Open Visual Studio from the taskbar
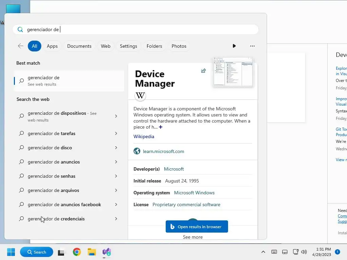This screenshot has height=260, width=347. pos(107,252)
